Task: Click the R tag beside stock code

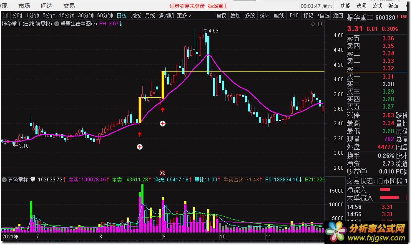Action: pos(403,17)
